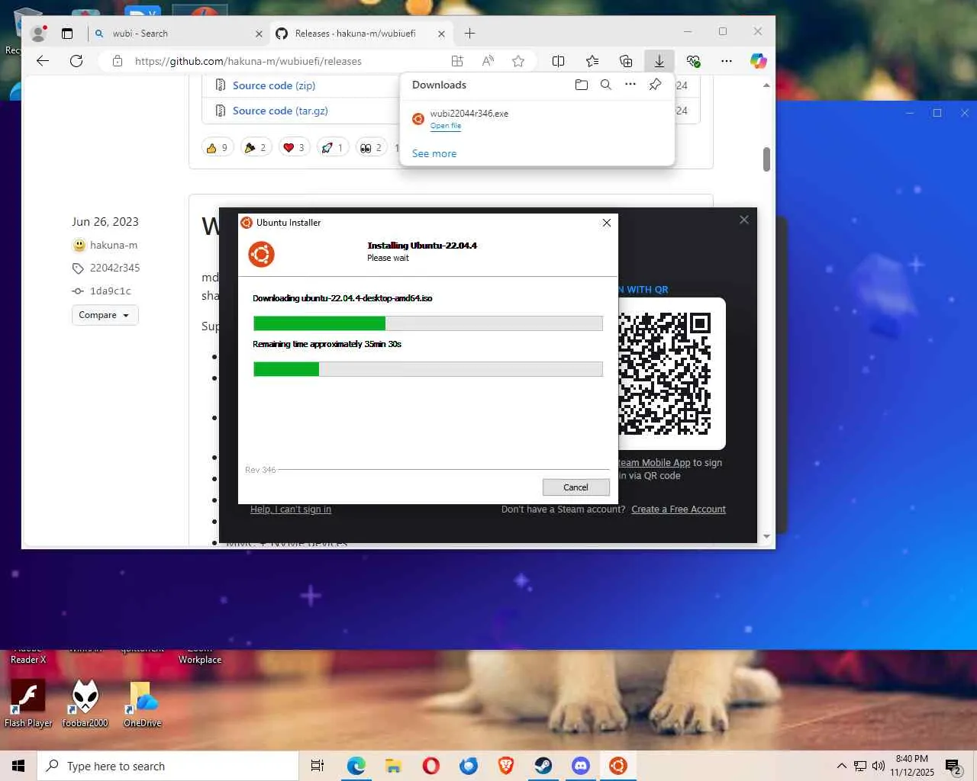Screen dimensions: 977x781
Task: Go back using the browser back arrow
Action: point(43,61)
